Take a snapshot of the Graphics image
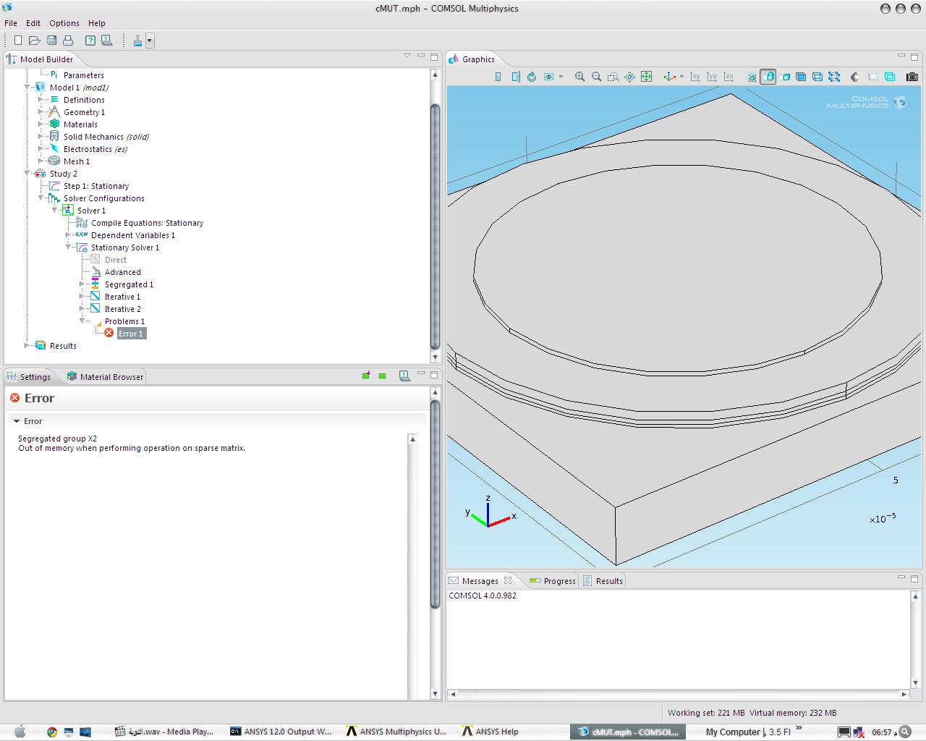This screenshot has height=741, width=926. point(912,77)
